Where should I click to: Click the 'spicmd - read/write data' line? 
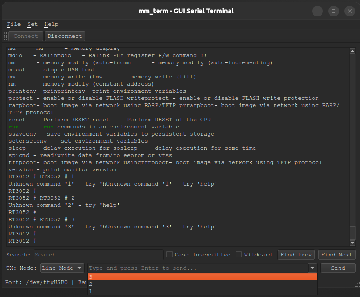(90, 155)
